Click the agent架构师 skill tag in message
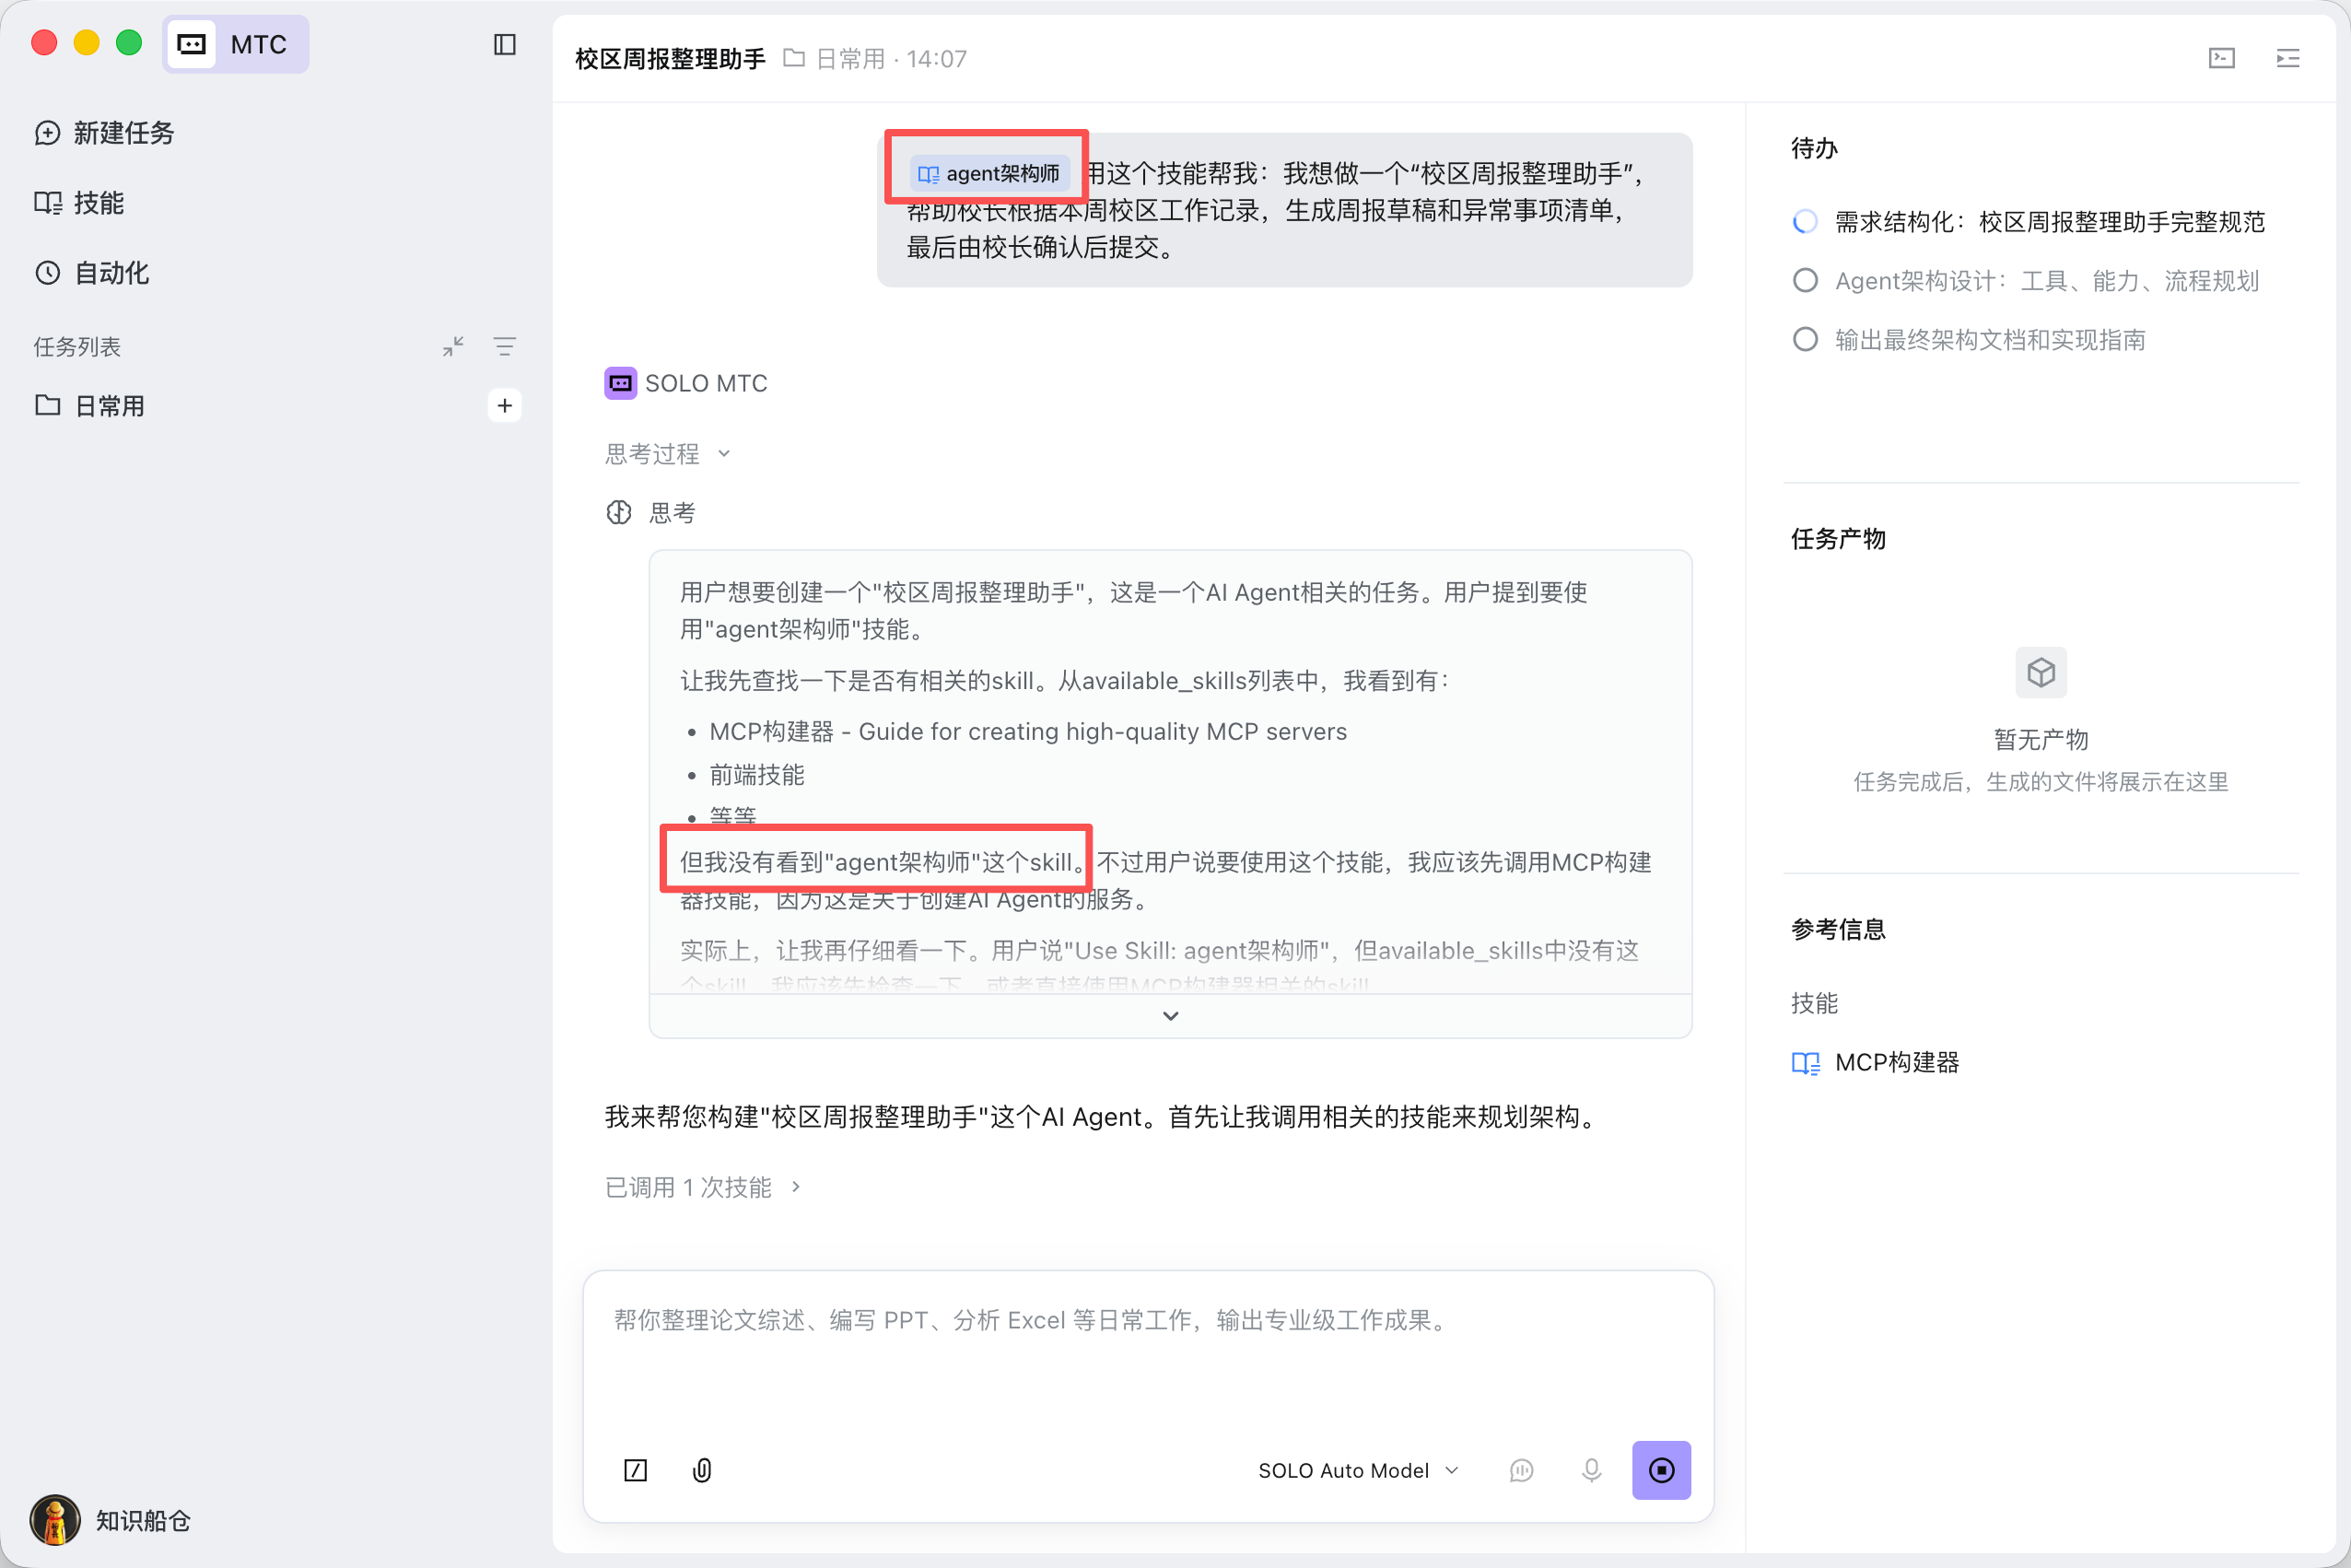 989,173
